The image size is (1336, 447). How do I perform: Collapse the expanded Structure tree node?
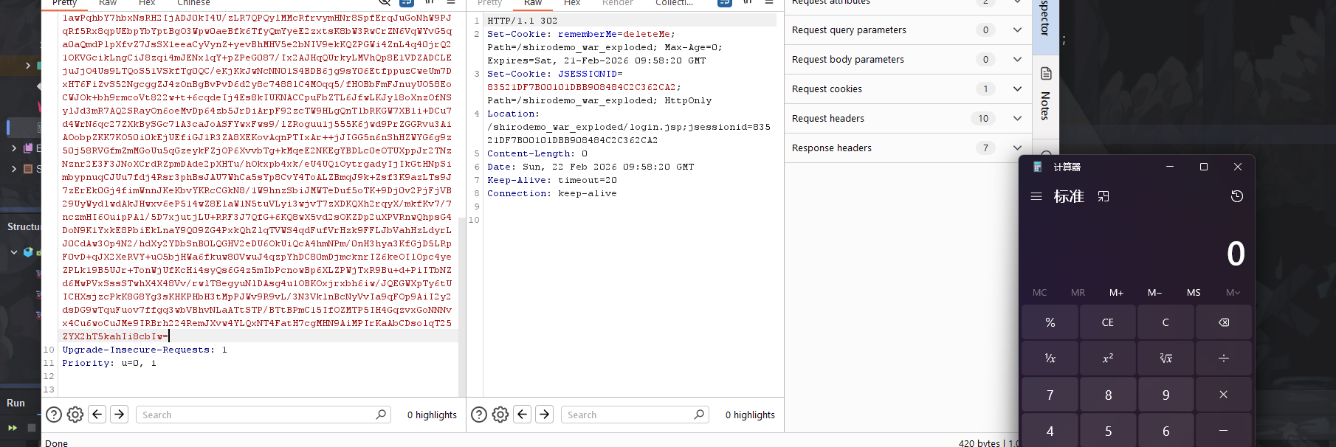(x=14, y=252)
